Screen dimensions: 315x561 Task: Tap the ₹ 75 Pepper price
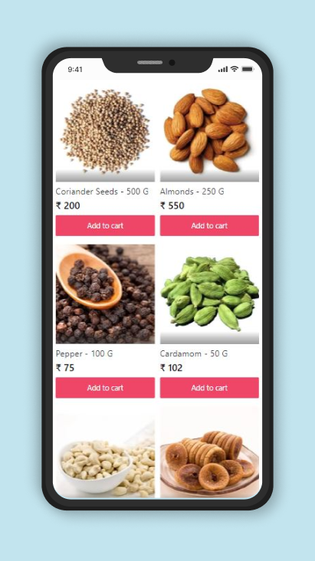(65, 368)
